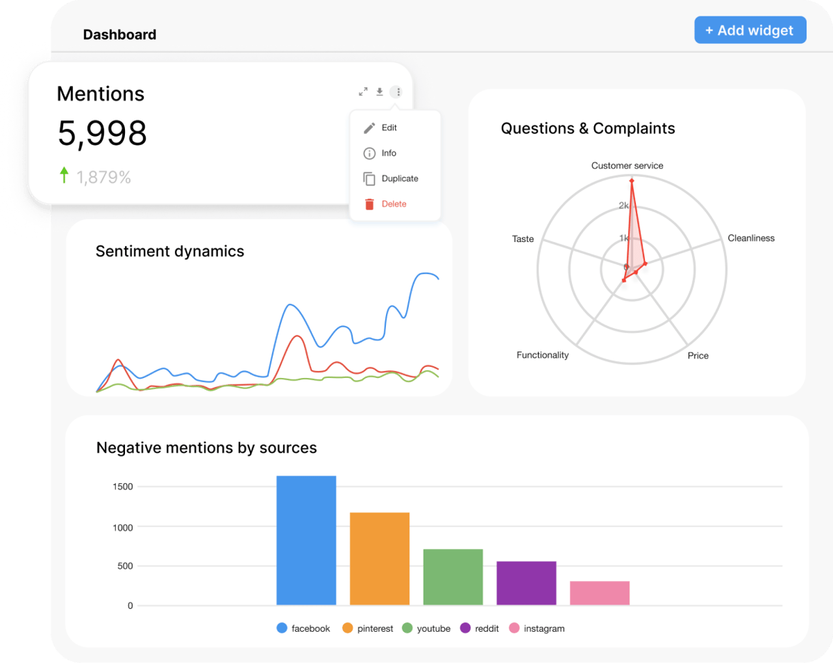Click the Duplicate copy icon
The width and height of the screenshot is (833, 663).
[x=369, y=178]
